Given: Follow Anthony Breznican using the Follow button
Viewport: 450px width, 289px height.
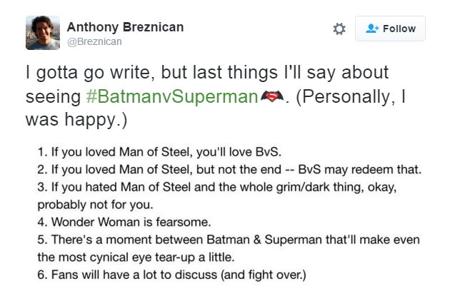Looking at the screenshot, I should [390, 29].
